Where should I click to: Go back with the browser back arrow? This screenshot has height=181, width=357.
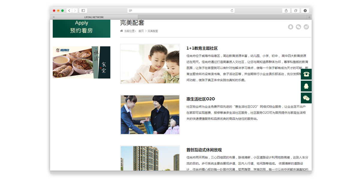pyautogui.click(x=69, y=11)
